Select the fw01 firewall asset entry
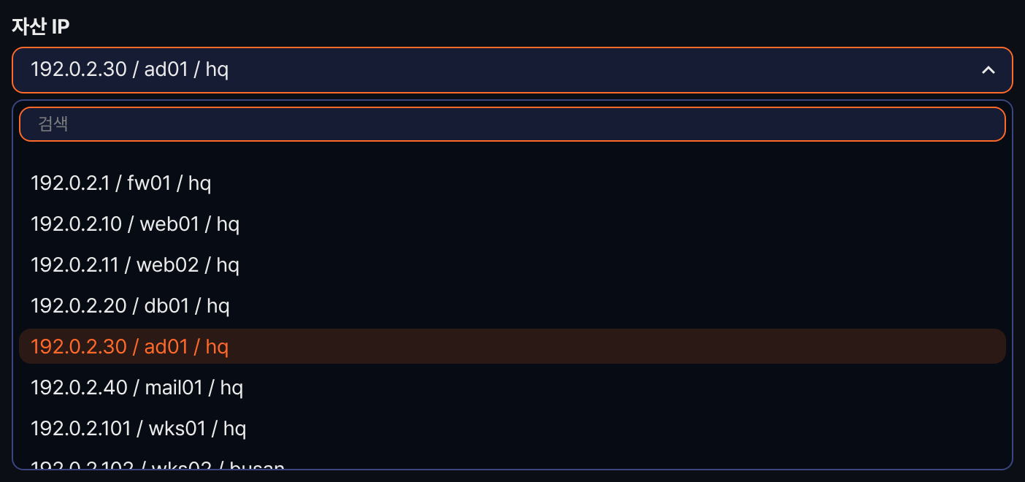 point(512,183)
